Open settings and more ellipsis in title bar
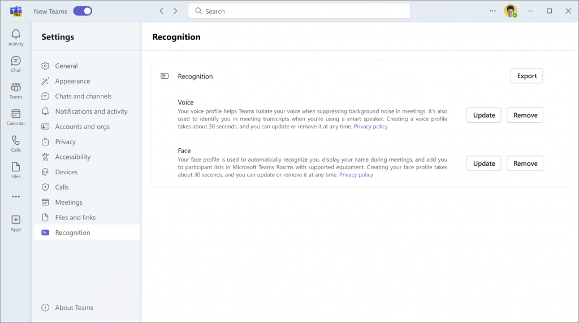Screen dimensions: 579x323 pyautogui.click(x=492, y=11)
